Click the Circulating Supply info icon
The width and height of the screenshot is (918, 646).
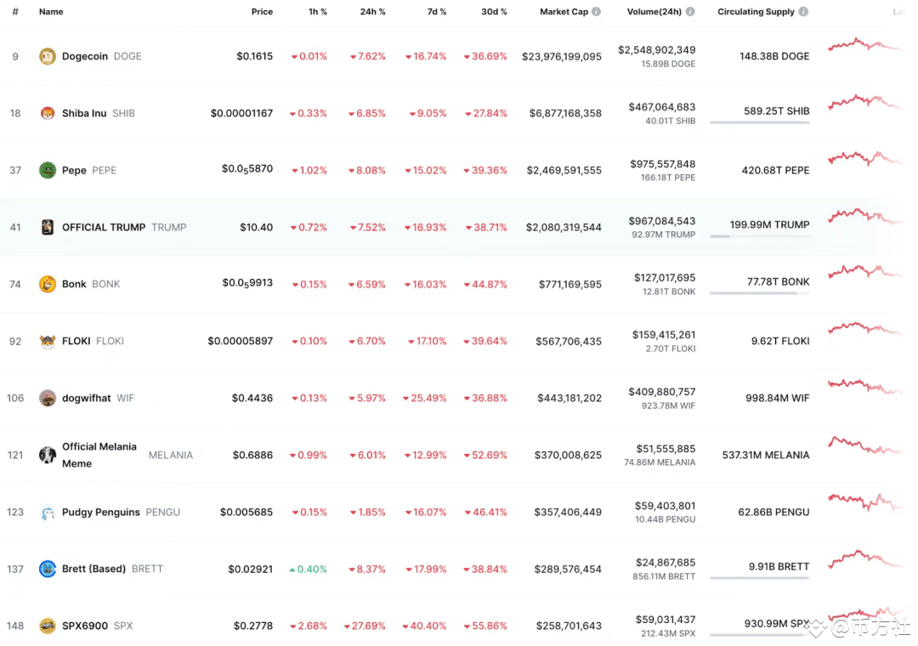(x=803, y=12)
